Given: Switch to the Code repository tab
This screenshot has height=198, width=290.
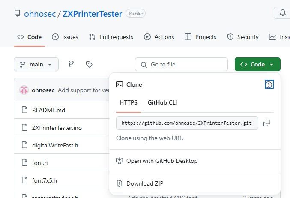Looking at the screenshot, I should pyautogui.click(x=29, y=37).
